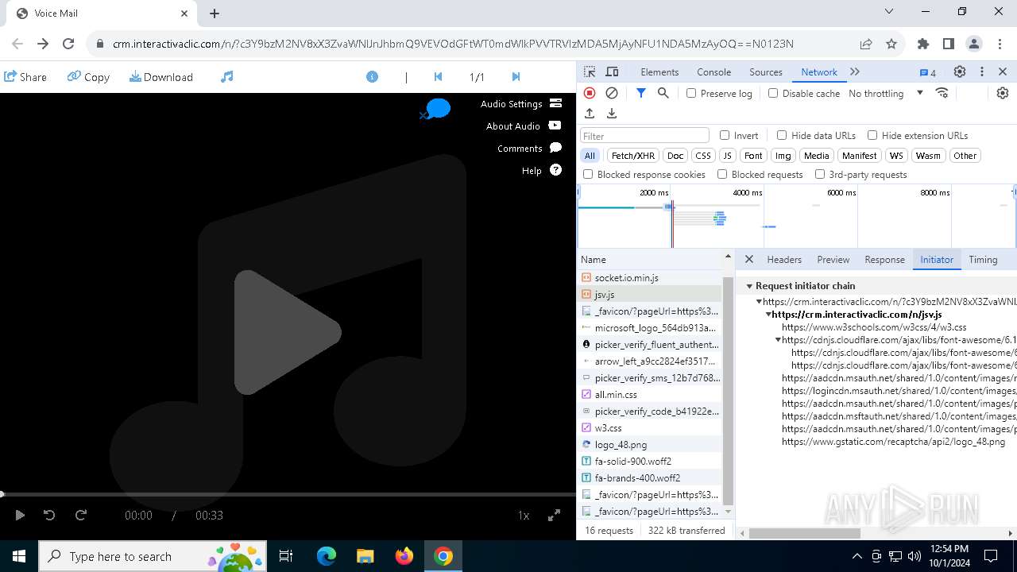
Task: Check 3rd-party requests
Action: 820,174
